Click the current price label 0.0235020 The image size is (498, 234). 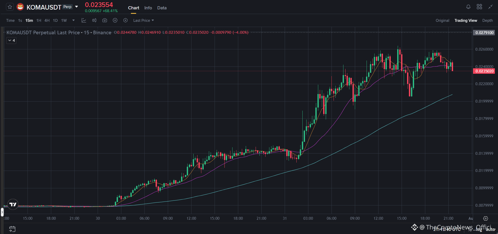tap(484, 71)
